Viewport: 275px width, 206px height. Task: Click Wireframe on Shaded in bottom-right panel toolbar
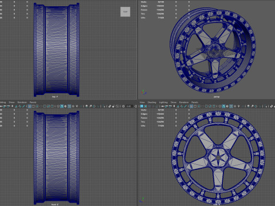tap(231, 106)
